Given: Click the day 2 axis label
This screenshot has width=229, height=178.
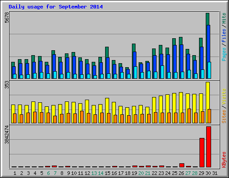Looking at the screenshot, I should [x=21, y=173].
